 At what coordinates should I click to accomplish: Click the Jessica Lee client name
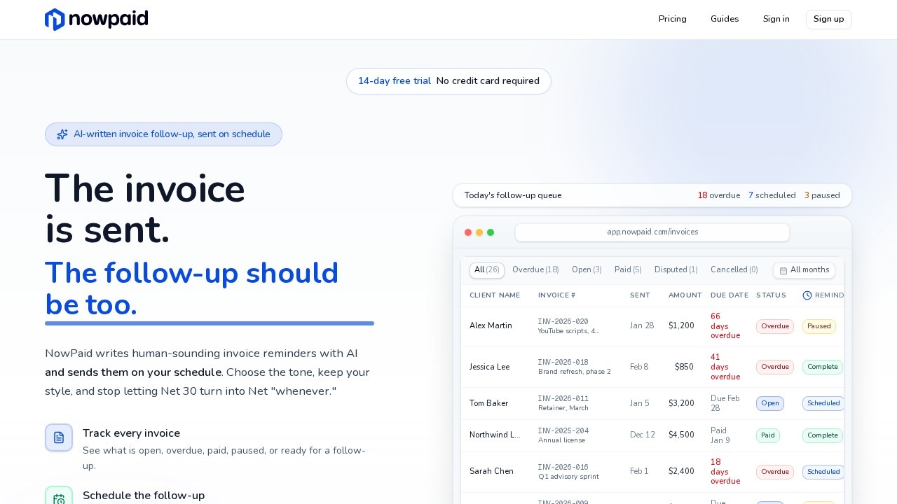pyautogui.click(x=489, y=367)
